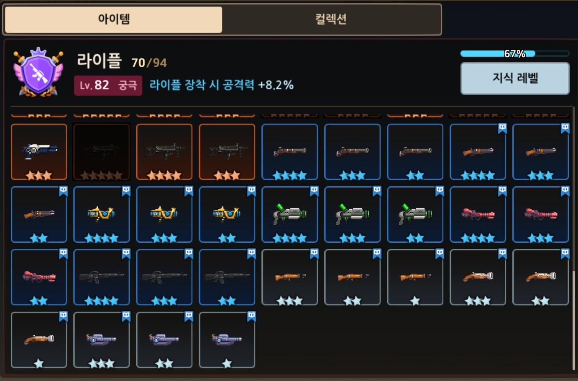
Task: Select the one-star purple plasma rifle
Action: (x=227, y=340)
